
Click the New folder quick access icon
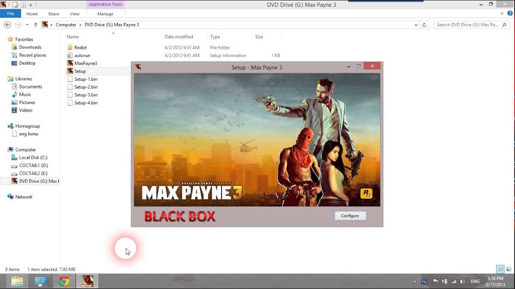pyautogui.click(x=23, y=4)
